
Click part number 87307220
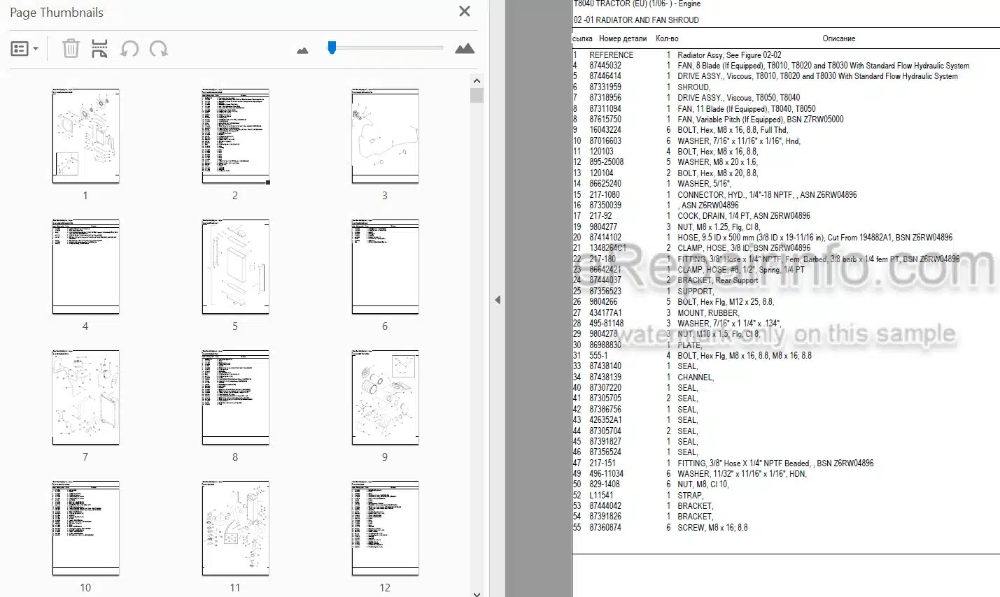pyautogui.click(x=605, y=388)
